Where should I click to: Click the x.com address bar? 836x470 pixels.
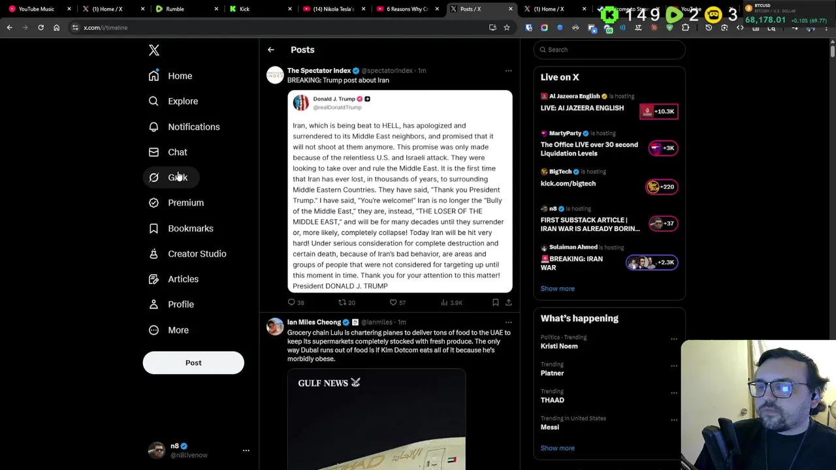pyautogui.click(x=281, y=27)
